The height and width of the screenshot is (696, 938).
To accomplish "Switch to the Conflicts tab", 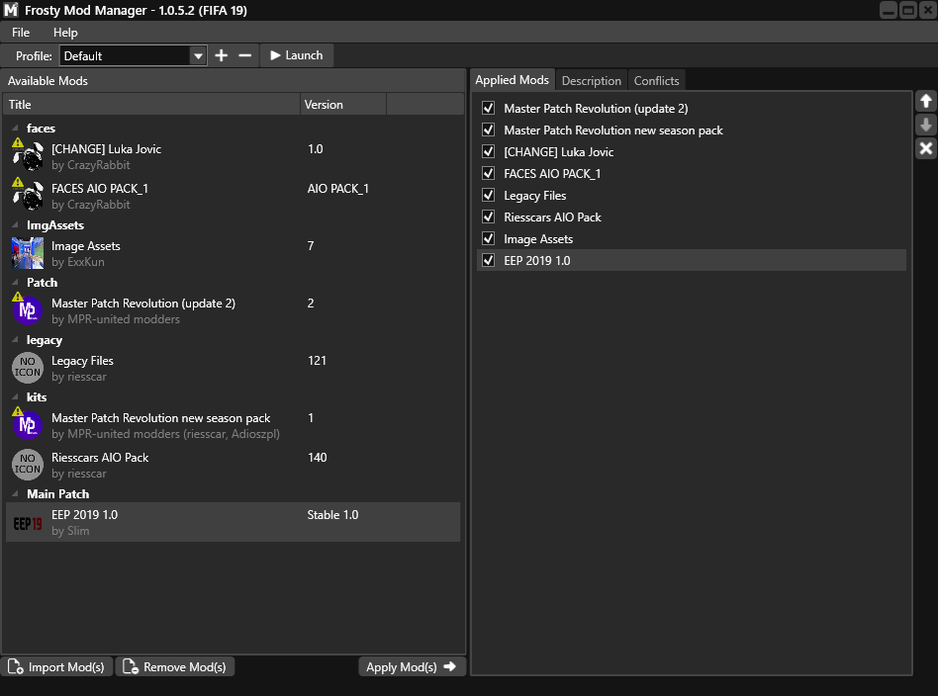I will (656, 81).
